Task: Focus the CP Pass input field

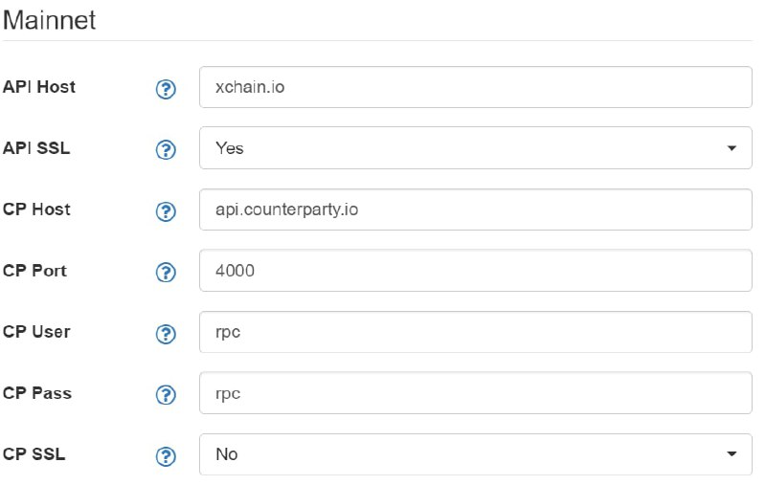Action: pos(475,393)
